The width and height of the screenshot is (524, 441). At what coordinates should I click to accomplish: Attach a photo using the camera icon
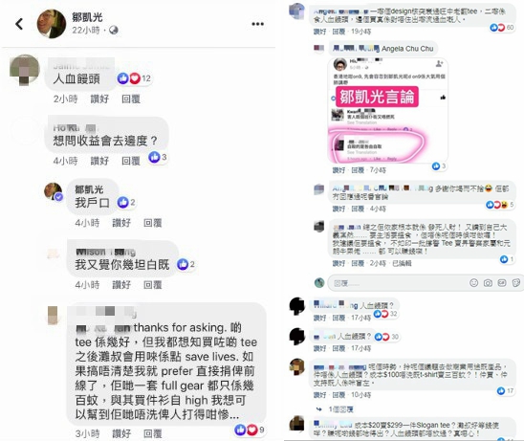488,283
